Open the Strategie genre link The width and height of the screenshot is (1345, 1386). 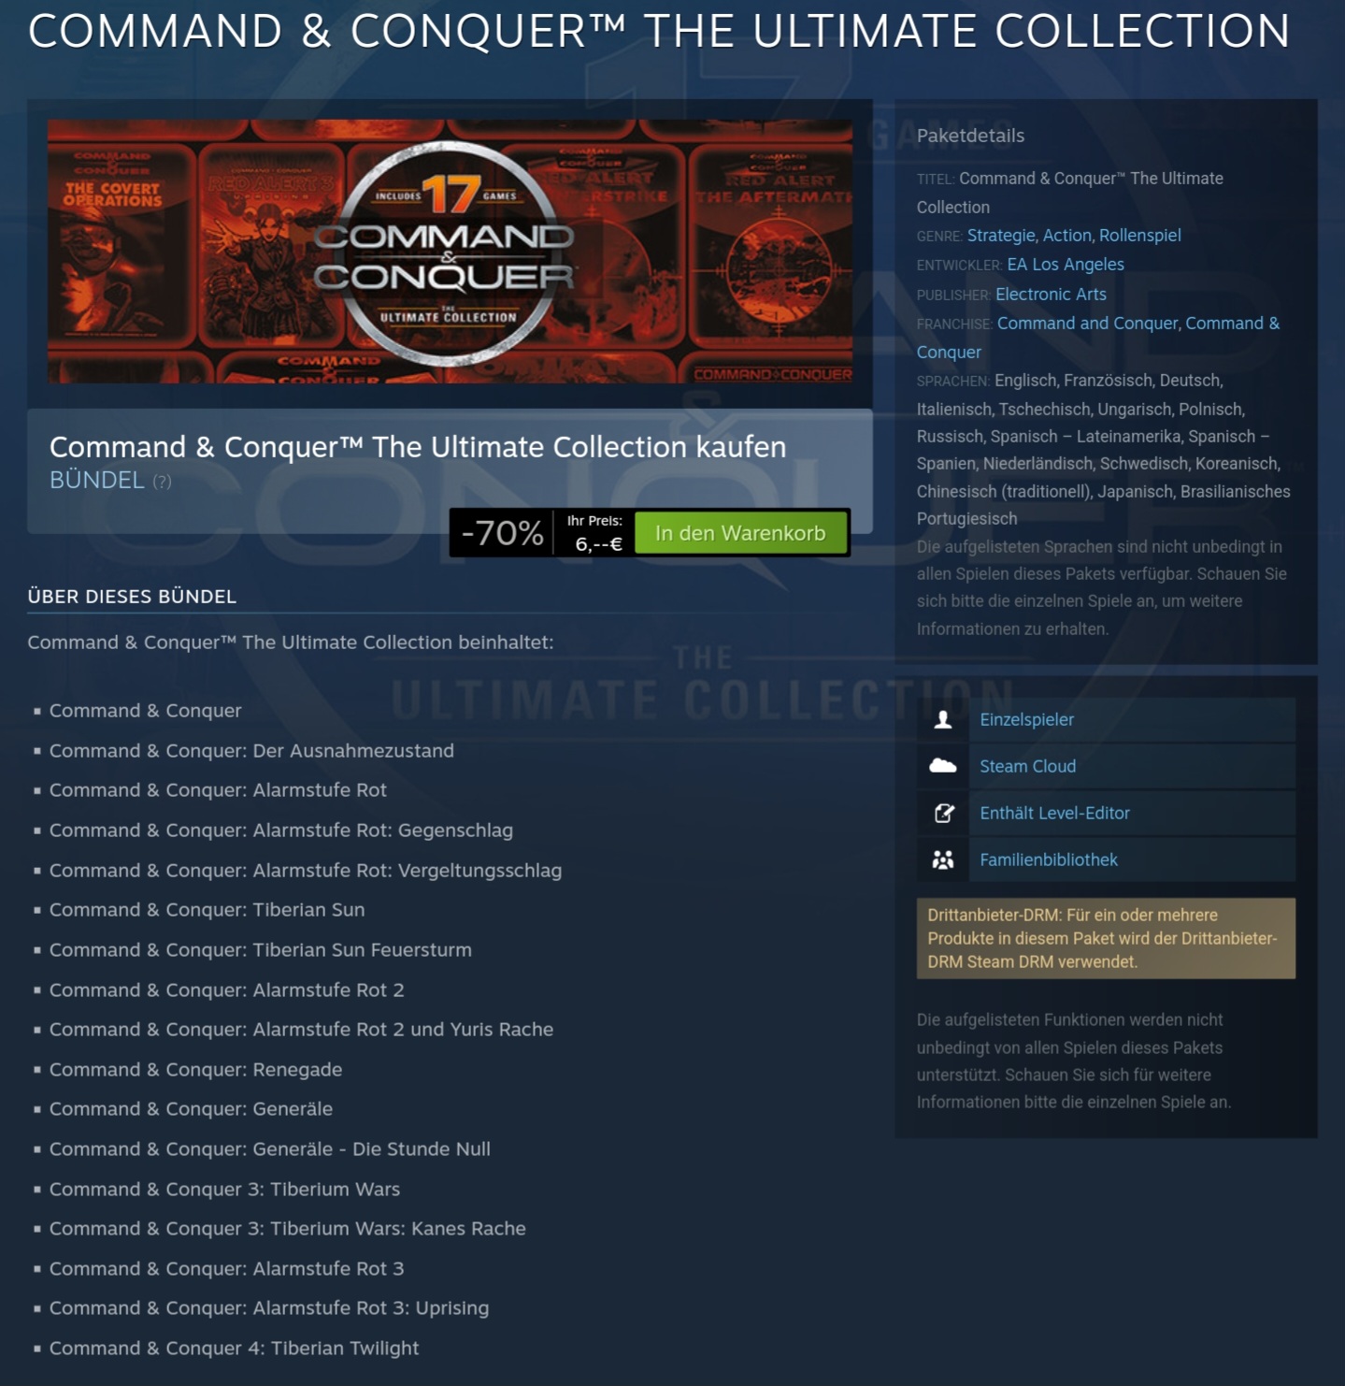1001,236
